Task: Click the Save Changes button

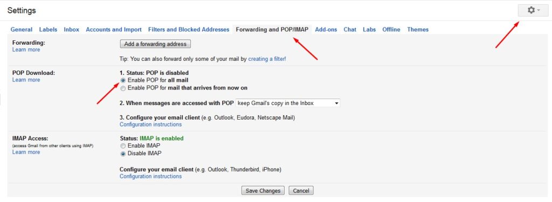Action: click(263, 191)
